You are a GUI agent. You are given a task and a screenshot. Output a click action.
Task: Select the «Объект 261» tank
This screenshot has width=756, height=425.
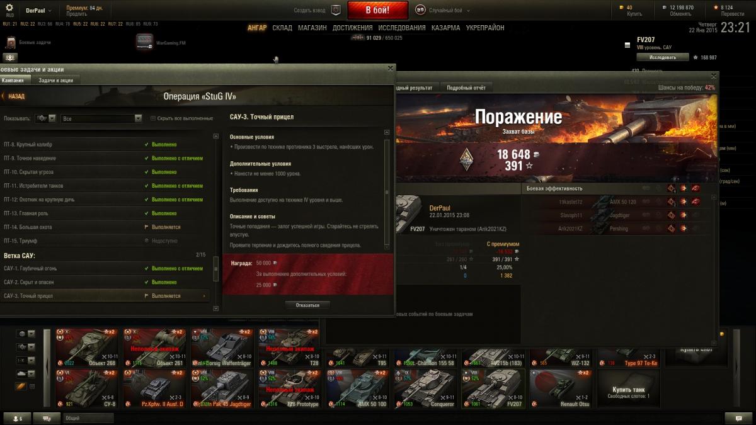pos(154,348)
